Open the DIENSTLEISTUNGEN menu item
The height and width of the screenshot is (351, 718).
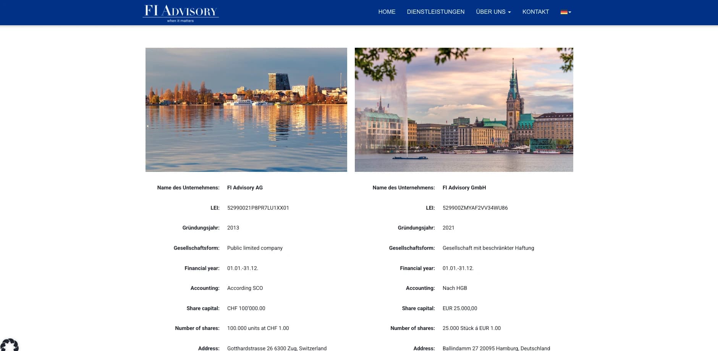pyautogui.click(x=435, y=12)
